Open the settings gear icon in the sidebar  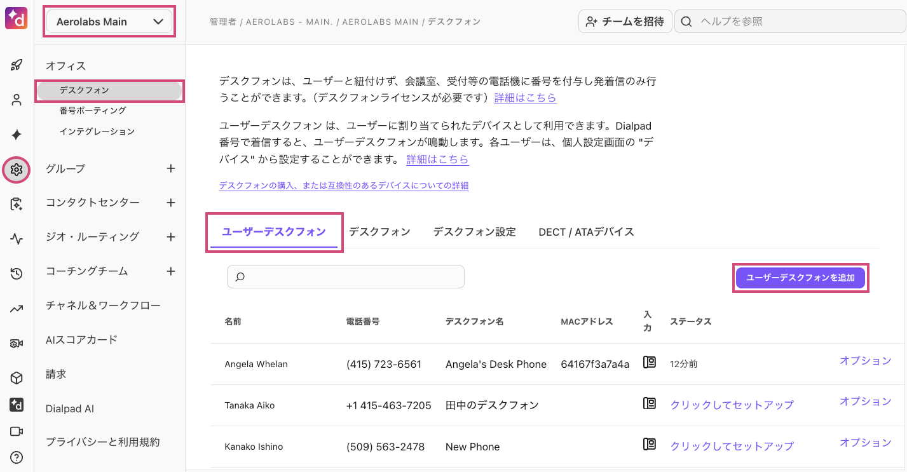pyautogui.click(x=16, y=170)
